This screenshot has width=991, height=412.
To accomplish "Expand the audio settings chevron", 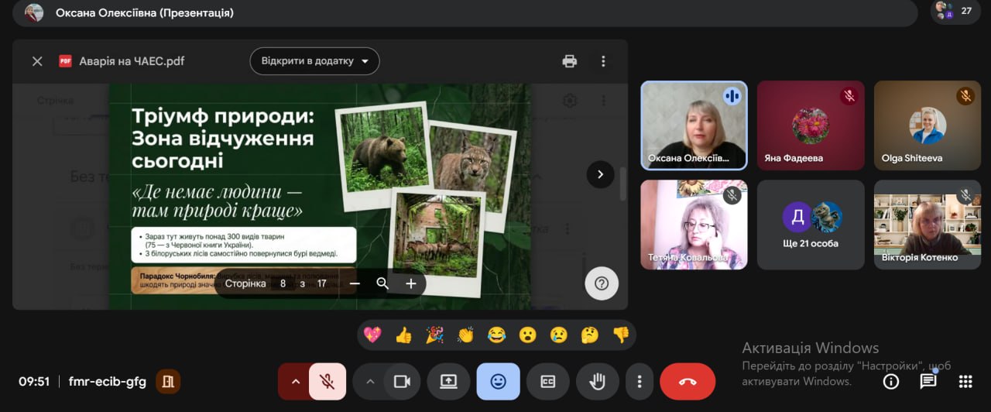I will pos(295,381).
